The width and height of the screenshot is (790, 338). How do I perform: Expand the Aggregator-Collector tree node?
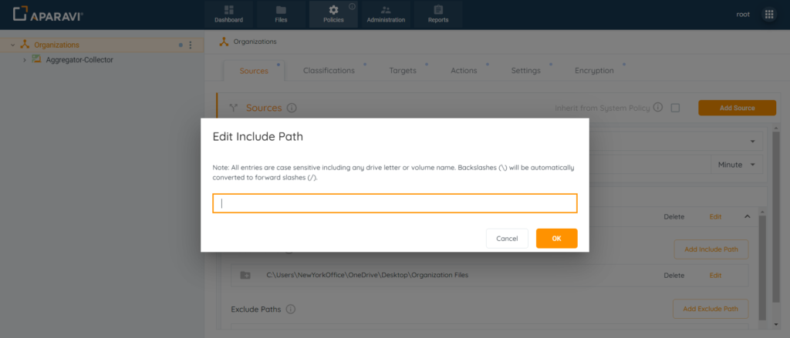pos(24,60)
